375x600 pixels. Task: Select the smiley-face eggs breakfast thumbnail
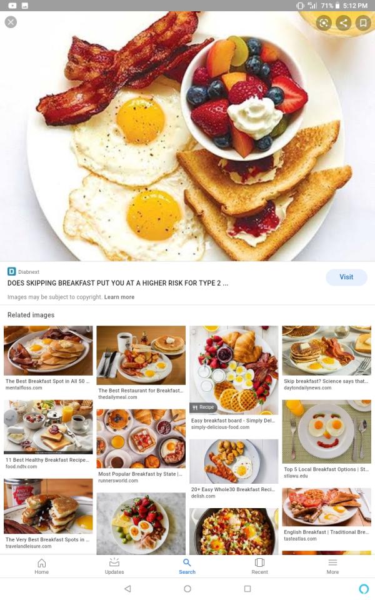[x=326, y=432]
